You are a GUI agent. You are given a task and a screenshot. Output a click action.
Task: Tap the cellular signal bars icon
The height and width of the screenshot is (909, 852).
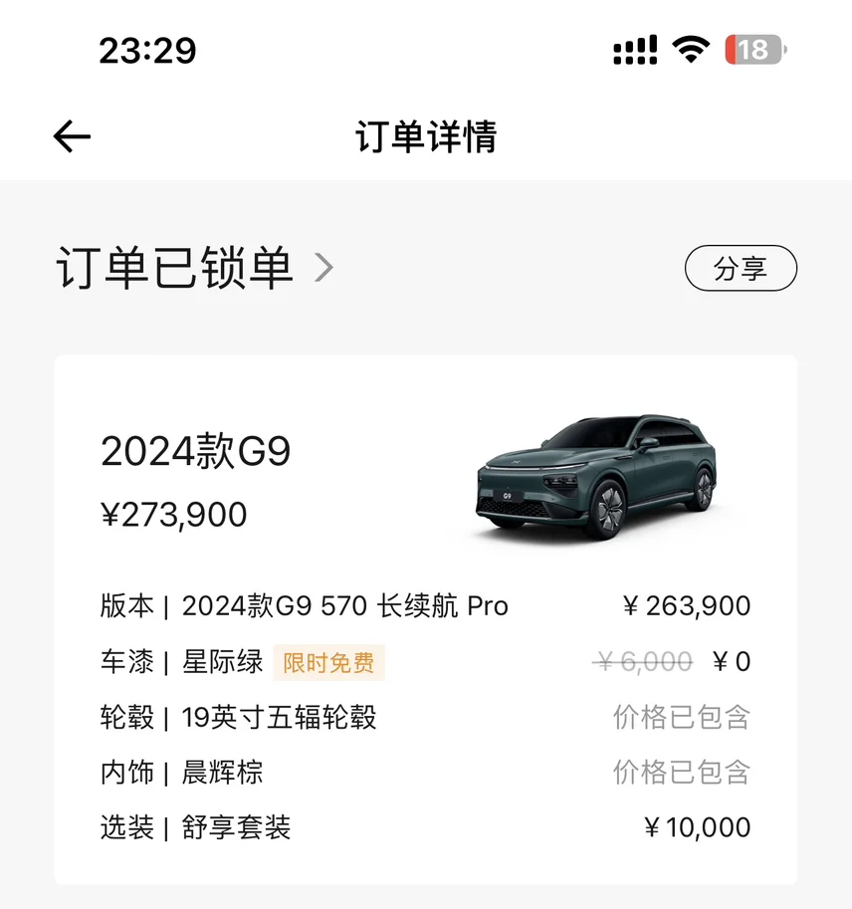coord(634,49)
